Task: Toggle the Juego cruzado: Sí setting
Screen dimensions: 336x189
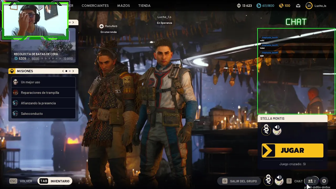Action: pos(292,164)
